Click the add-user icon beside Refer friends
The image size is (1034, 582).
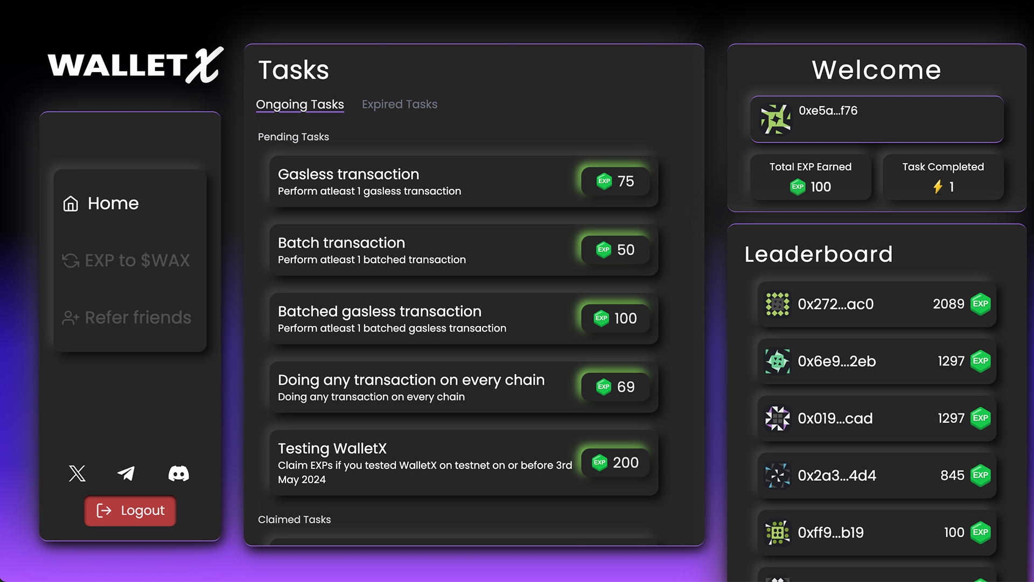(71, 318)
